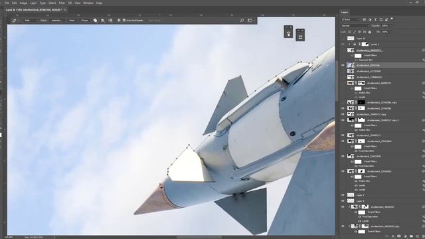
Task: Open the Edit menu
Action: click(x=15, y=3)
